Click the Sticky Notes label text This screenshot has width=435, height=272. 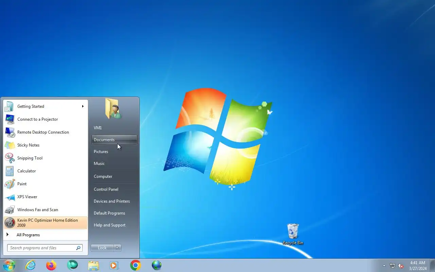28,145
